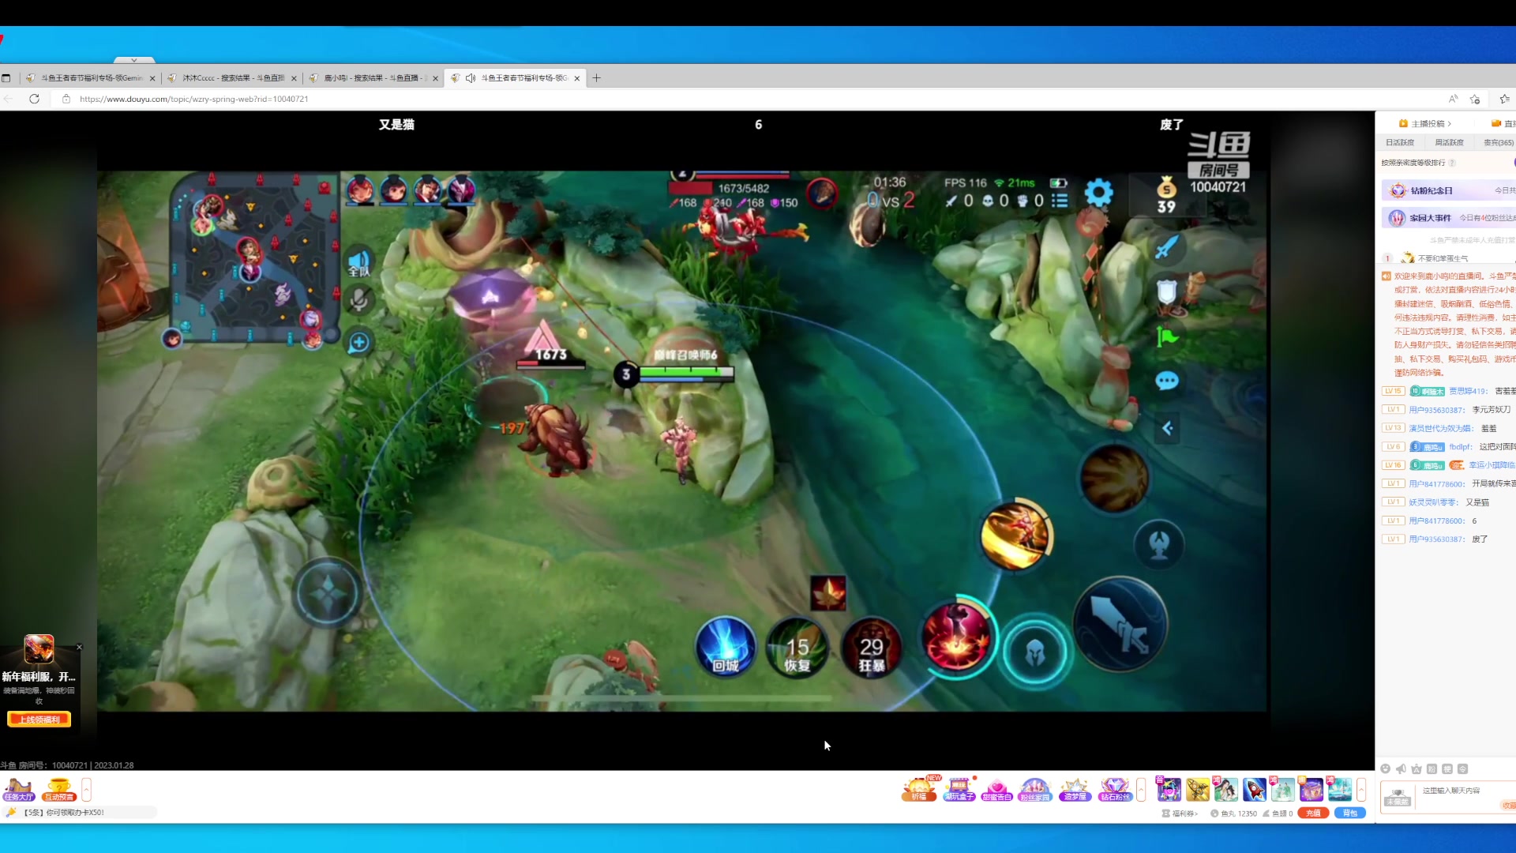Reload the current page

pos(34,99)
